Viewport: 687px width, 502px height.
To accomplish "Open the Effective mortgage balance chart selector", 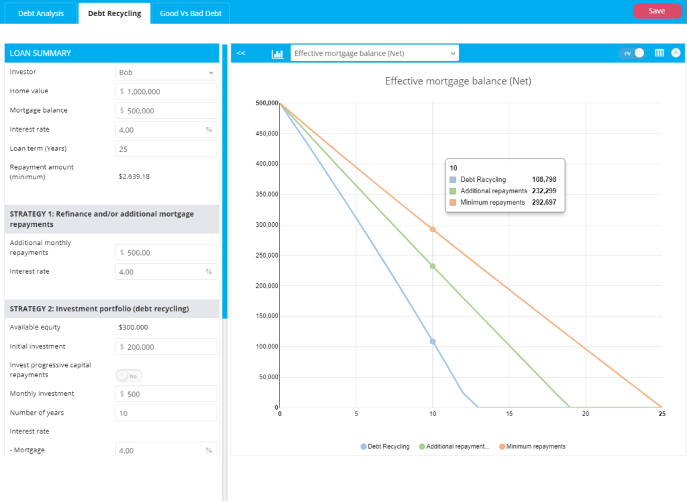I will 375,52.
